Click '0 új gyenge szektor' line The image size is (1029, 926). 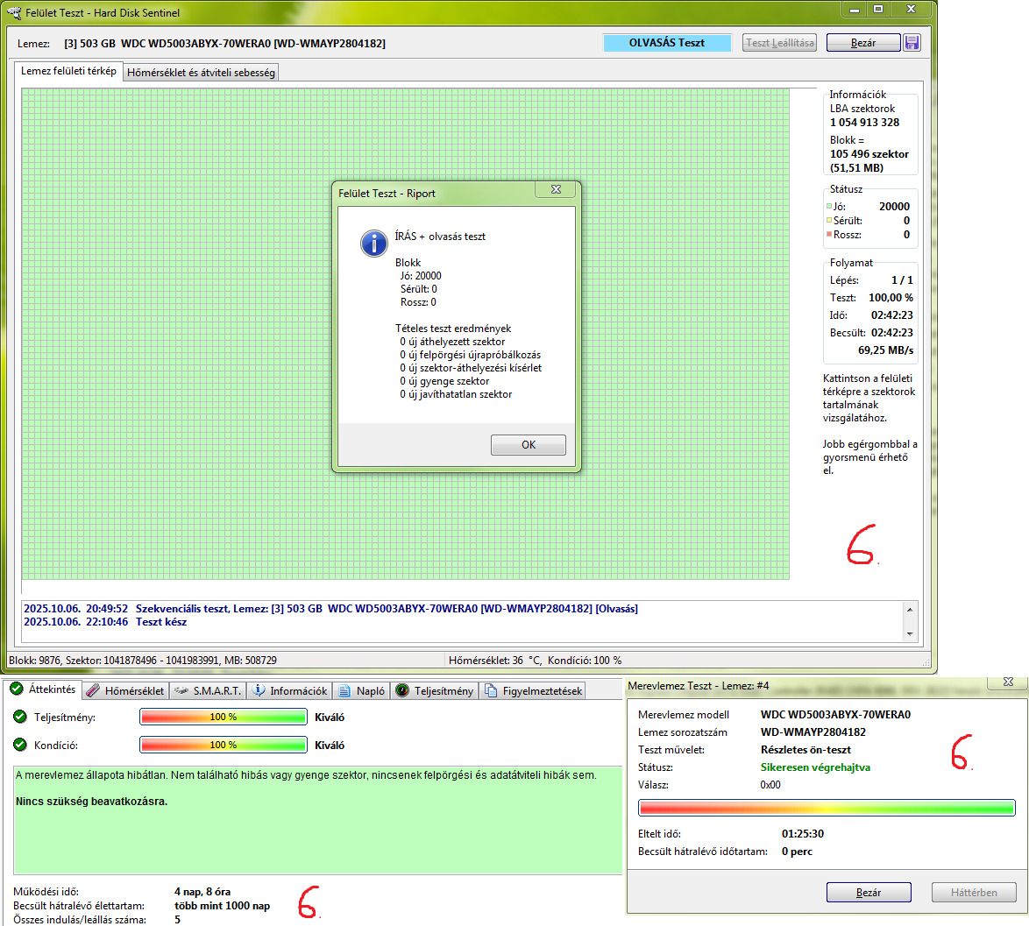444,381
